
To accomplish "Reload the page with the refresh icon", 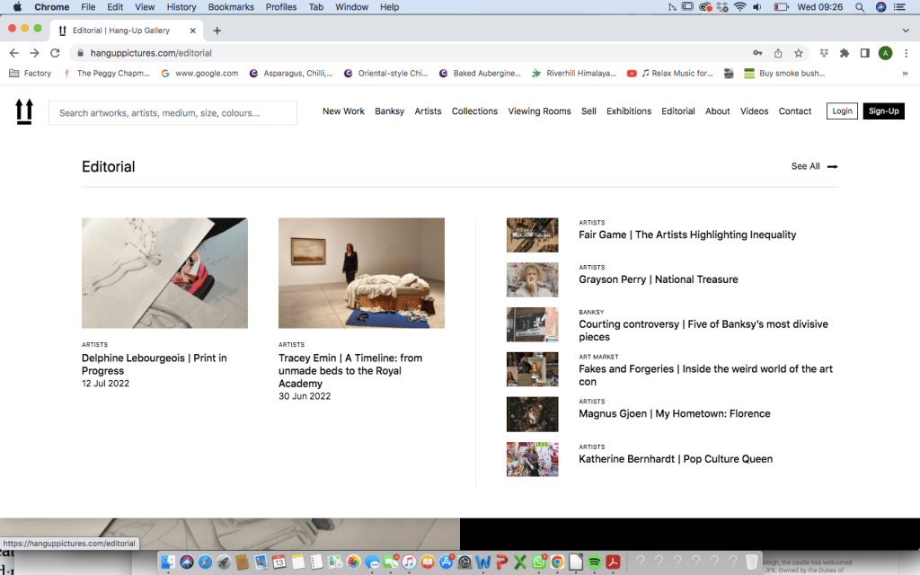I will click(55, 53).
